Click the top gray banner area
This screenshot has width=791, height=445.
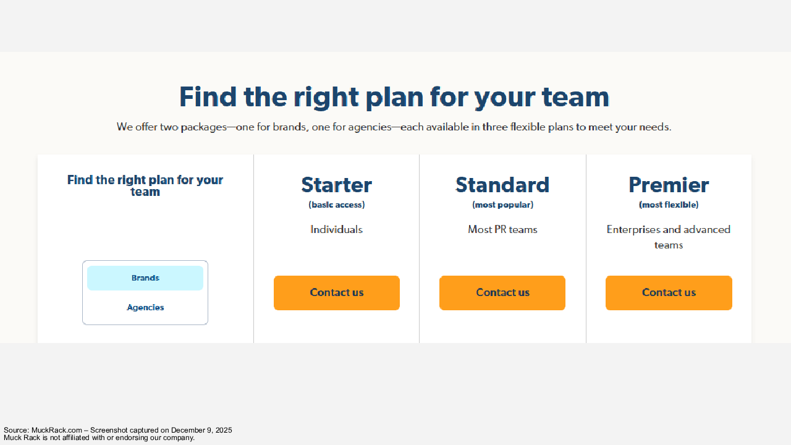tap(395, 25)
